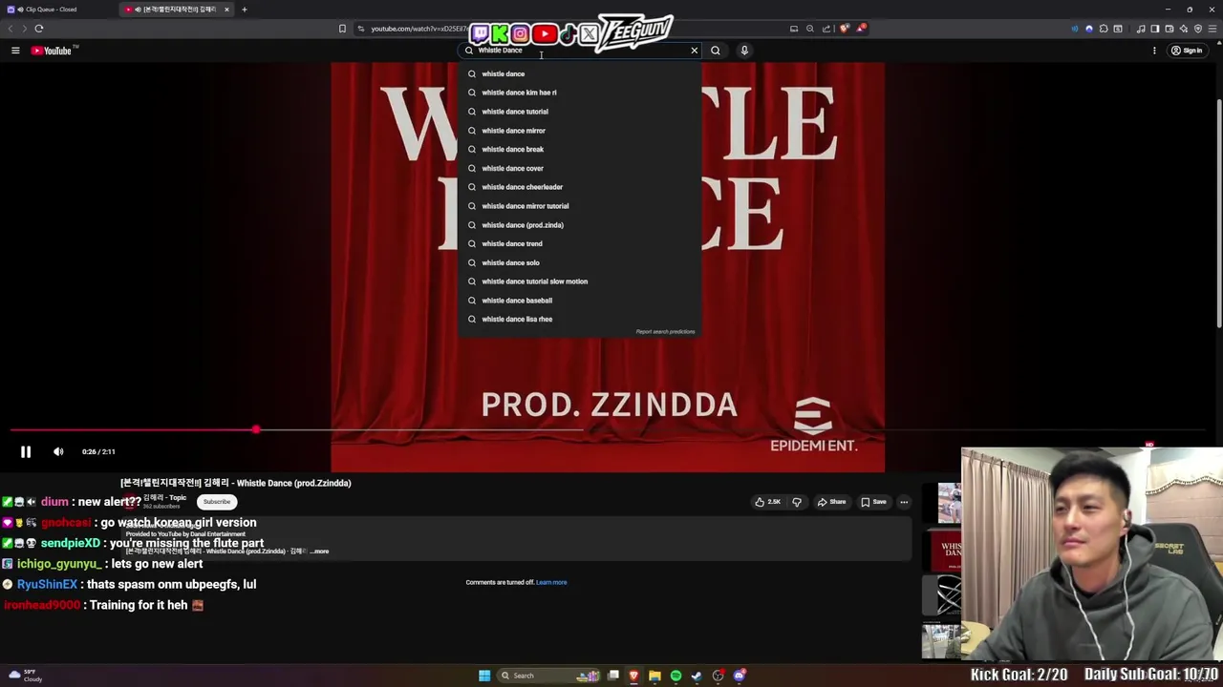Start voice search with the microphone

point(744,51)
